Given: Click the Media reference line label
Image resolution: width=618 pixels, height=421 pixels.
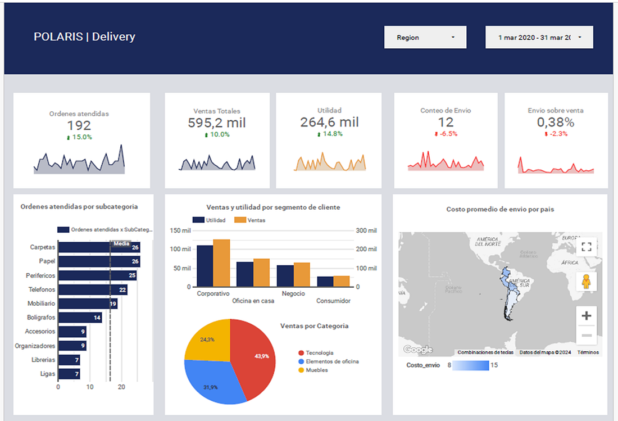Looking at the screenshot, I should [x=121, y=243].
